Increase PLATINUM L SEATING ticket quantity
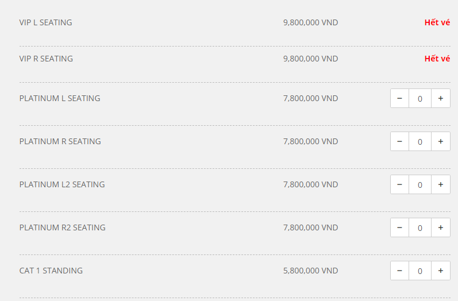 click(x=441, y=98)
